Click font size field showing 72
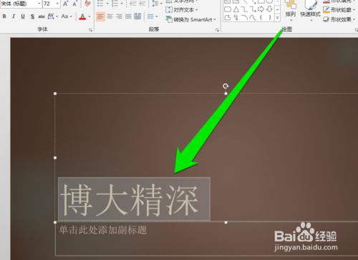The height and width of the screenshot is (260, 358). click(49, 4)
